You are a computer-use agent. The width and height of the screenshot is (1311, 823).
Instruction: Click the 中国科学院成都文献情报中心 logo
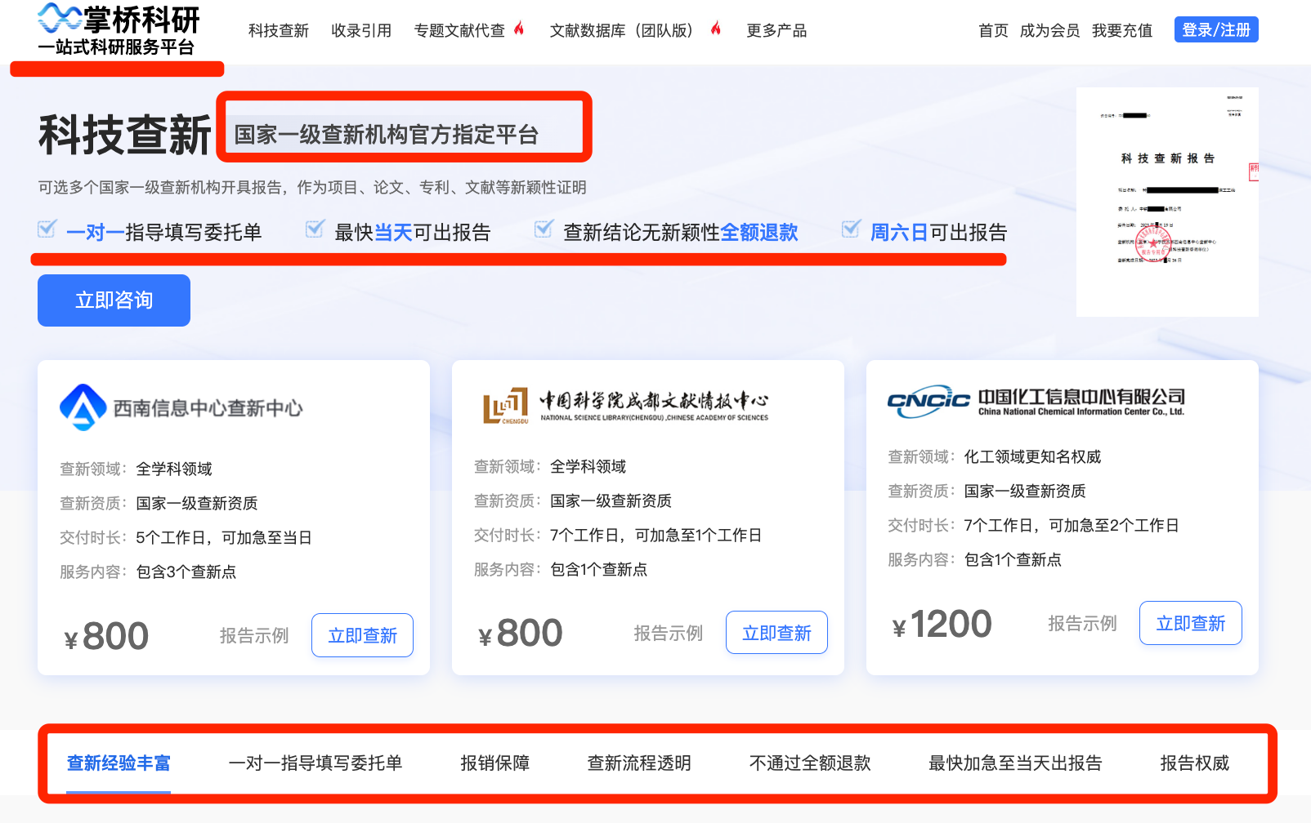pos(626,406)
